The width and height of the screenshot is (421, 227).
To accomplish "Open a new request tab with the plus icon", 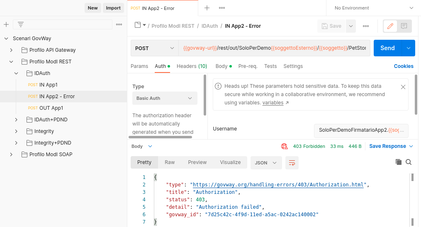I will (207, 8).
